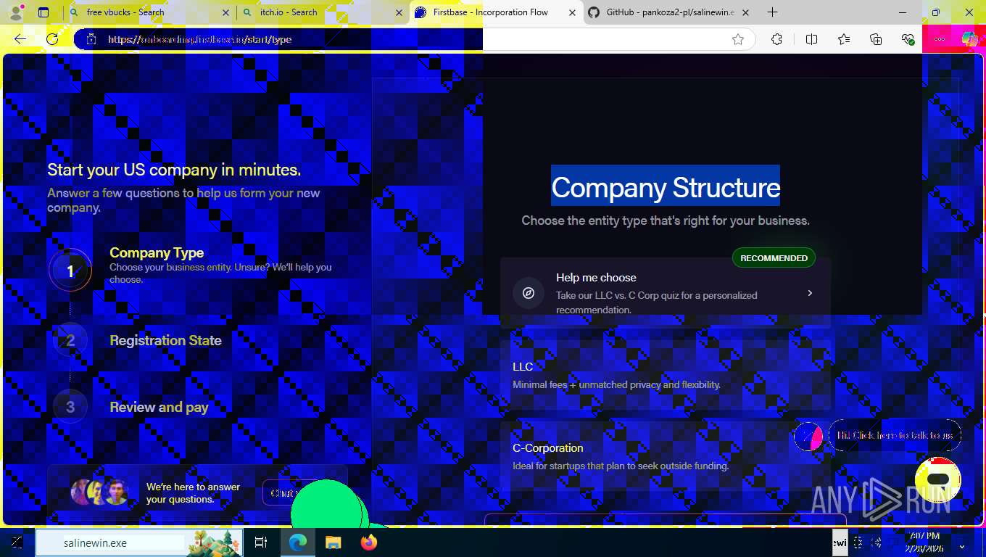Switch to free vbucks - Search tab

tap(150, 12)
